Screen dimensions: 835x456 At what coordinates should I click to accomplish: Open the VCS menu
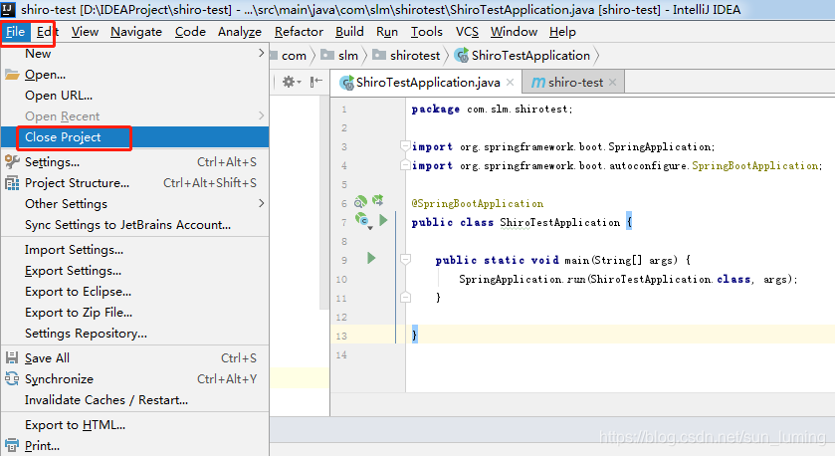(x=467, y=32)
